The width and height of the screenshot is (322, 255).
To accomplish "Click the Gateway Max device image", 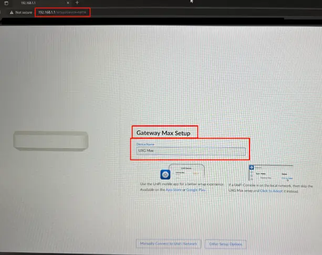I will click(x=51, y=141).
